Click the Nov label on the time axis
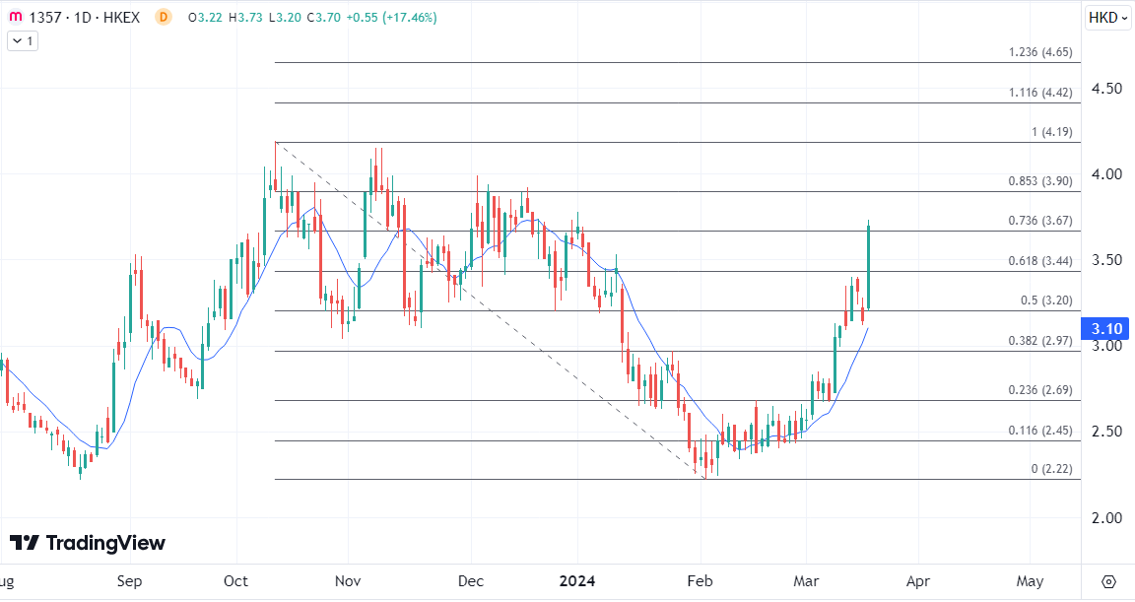Viewport: 1135px width, 602px height. click(346, 580)
